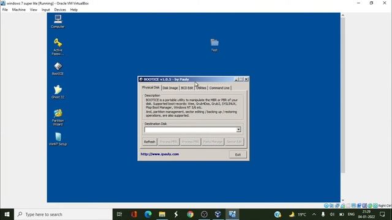The width and height of the screenshot is (392, 220).
Task: Open the http://www.ipauly.com link
Action: (x=160, y=154)
